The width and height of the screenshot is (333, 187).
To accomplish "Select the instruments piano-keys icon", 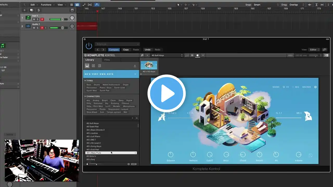I will 87,66.
